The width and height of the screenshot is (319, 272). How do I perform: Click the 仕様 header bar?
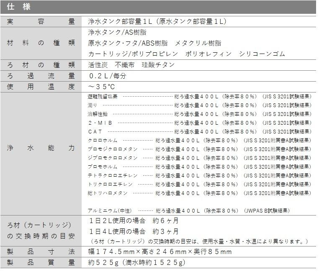point(159,7)
